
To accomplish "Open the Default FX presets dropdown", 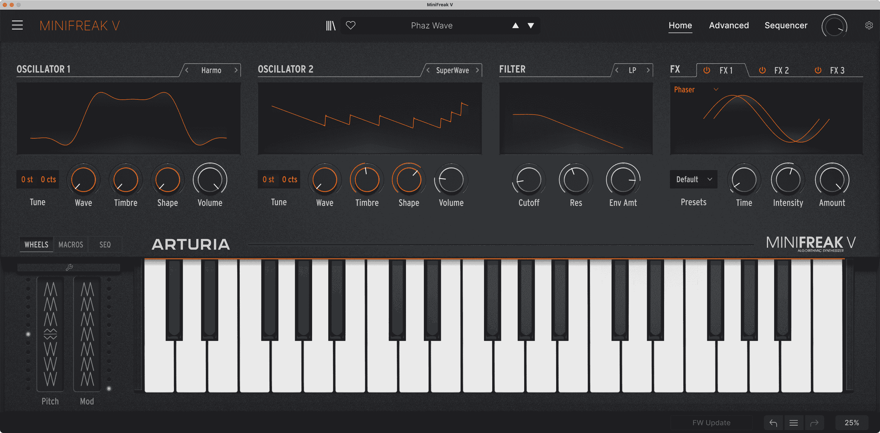I will point(693,179).
